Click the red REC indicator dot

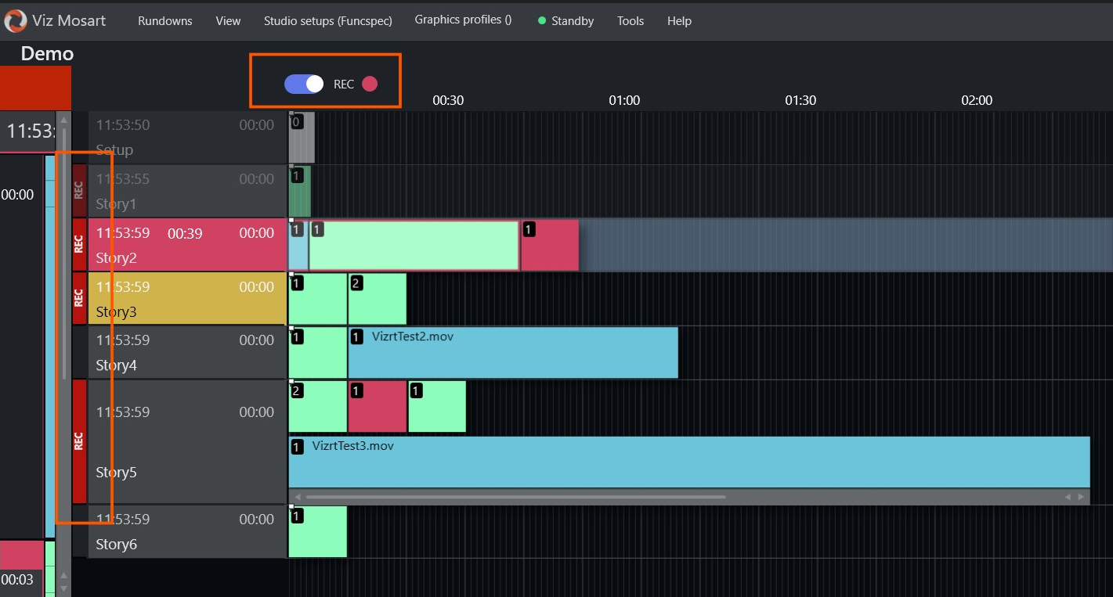[x=370, y=84]
